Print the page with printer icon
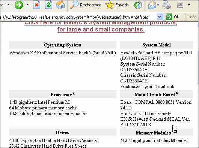This screenshot has width=199, height=148. pos(167,5)
